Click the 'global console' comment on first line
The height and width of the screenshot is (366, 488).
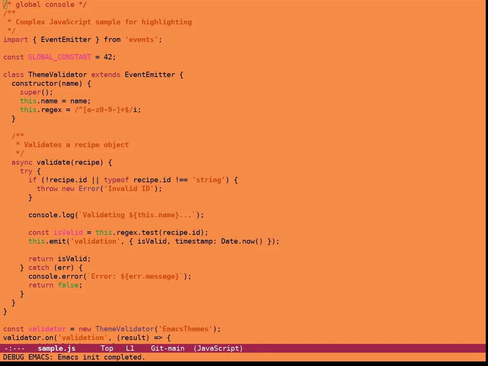pos(45,5)
